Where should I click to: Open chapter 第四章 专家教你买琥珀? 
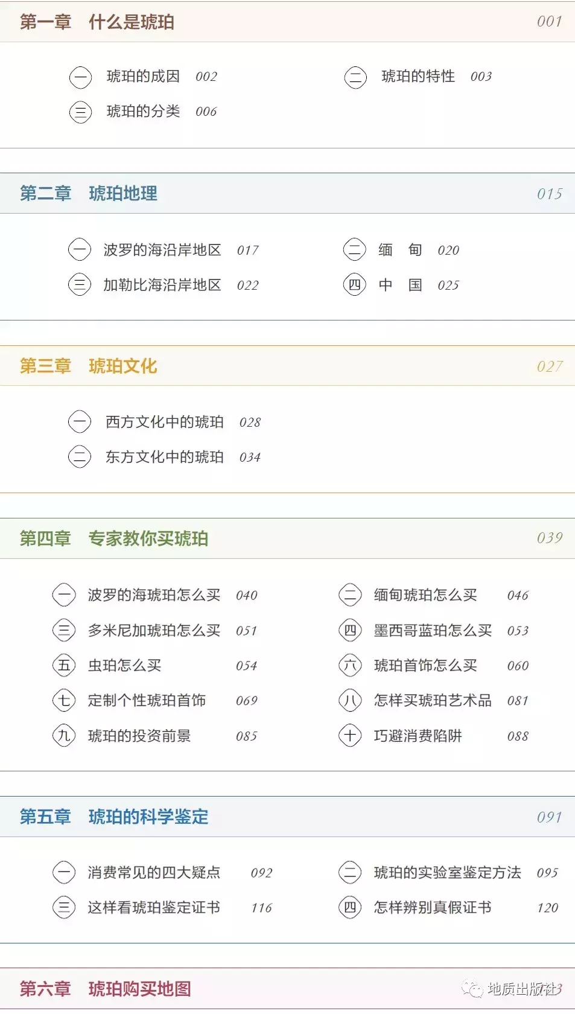287,538
